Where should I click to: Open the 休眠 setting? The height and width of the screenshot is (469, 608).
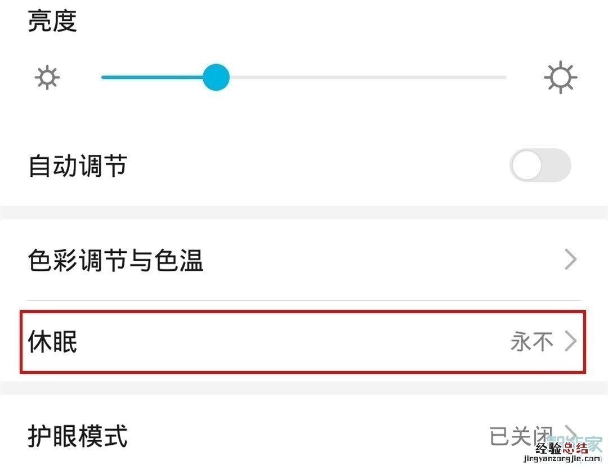(53, 342)
